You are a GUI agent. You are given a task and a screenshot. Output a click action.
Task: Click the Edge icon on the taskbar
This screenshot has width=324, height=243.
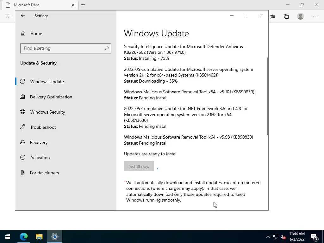point(23,237)
